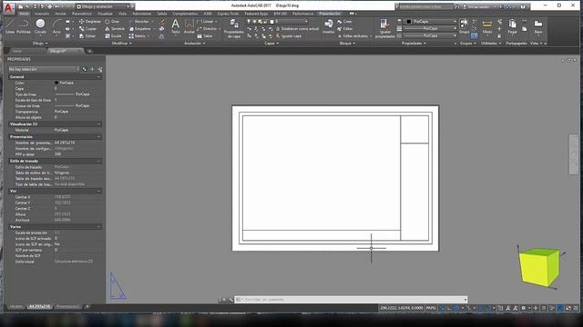The image size is (583, 327).
Task: Click the command line input field
Action: click(352, 299)
